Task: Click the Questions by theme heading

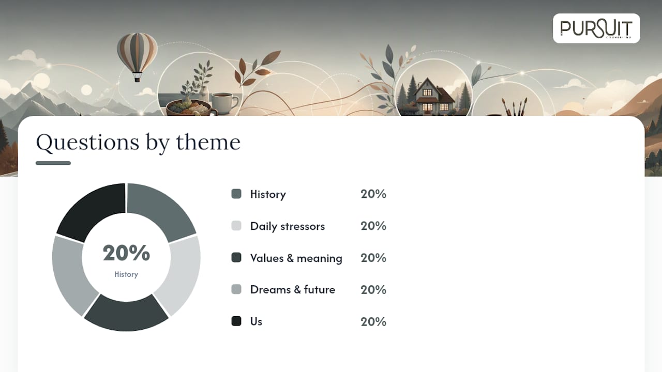Action: [x=138, y=142]
